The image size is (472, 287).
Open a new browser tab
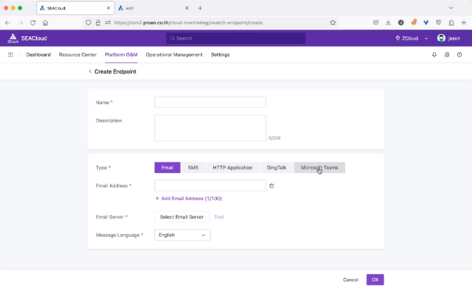pyautogui.click(x=200, y=8)
